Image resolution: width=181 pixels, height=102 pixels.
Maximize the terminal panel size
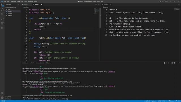pyautogui.click(x=177, y=63)
